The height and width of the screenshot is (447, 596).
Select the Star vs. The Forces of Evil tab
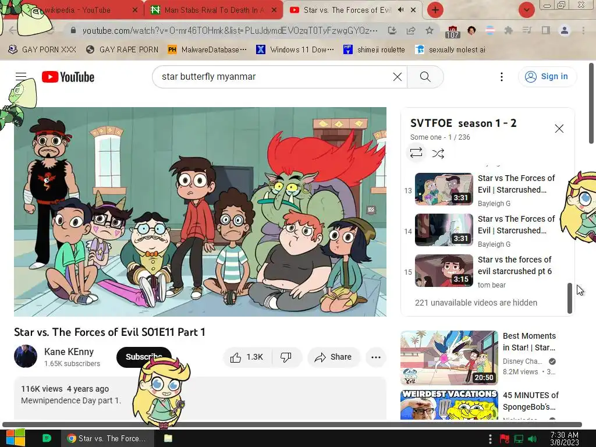[347, 10]
